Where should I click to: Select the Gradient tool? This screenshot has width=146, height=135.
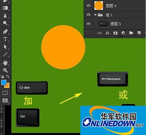[x=5, y=8]
